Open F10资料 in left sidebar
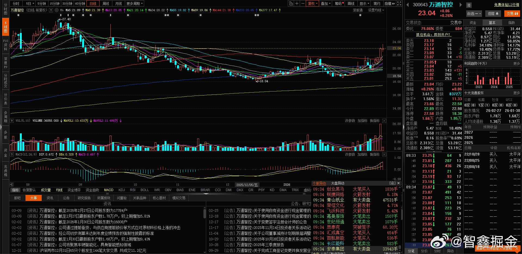This screenshot has width=522, height=254. pyautogui.click(x=5, y=45)
